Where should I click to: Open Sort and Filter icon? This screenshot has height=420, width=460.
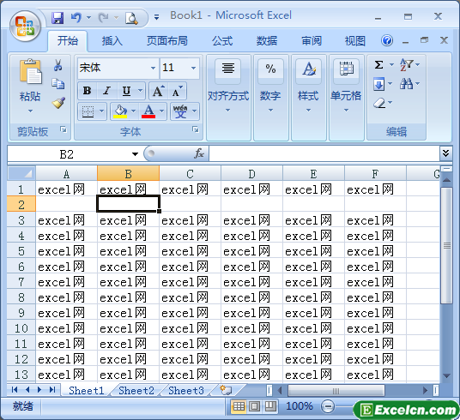(x=406, y=64)
